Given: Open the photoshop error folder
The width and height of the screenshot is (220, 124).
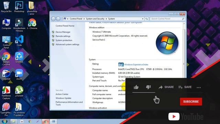Looking at the screenshot, I should [x=32, y=8].
